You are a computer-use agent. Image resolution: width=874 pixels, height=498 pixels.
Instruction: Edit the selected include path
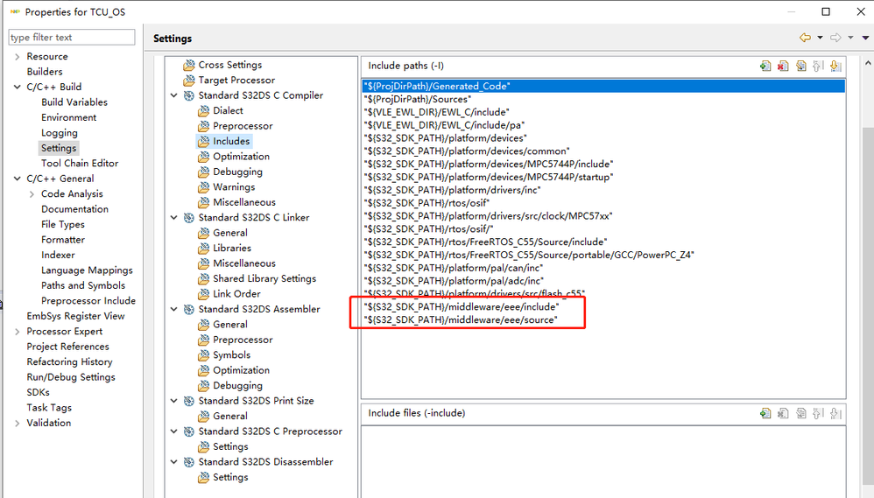[x=801, y=66]
